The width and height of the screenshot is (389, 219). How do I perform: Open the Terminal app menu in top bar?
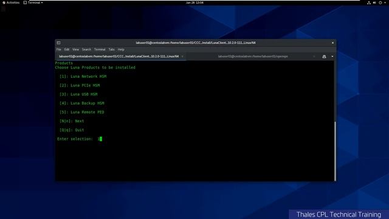point(33,2)
